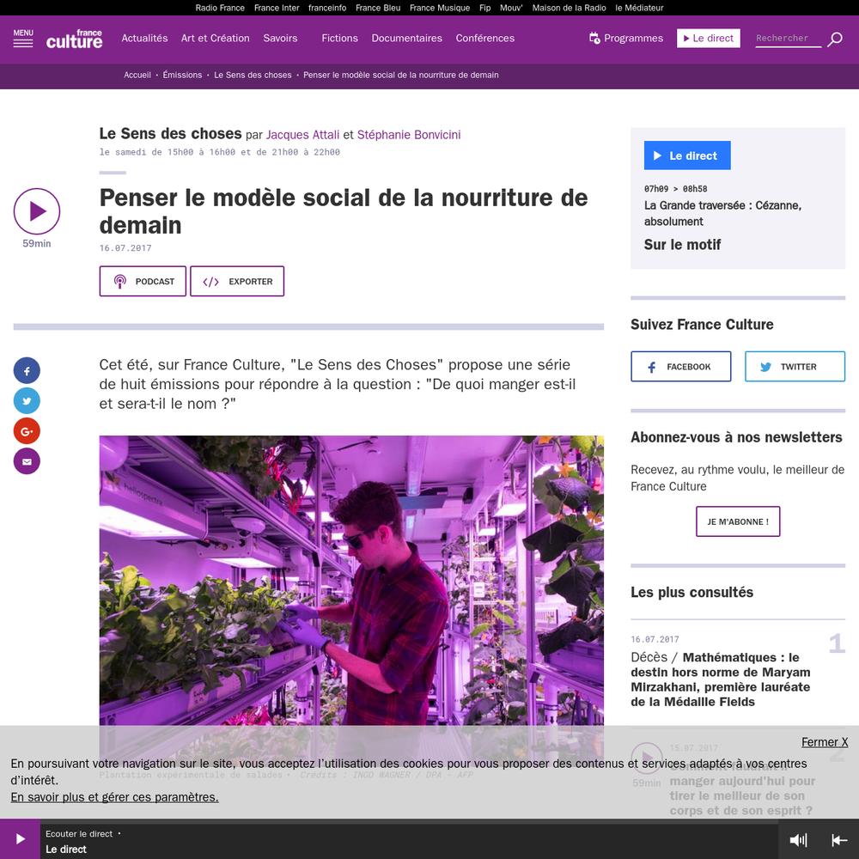Image resolution: width=859 pixels, height=859 pixels.
Task: Go to Accueil breadcrumb
Action: pos(137,75)
